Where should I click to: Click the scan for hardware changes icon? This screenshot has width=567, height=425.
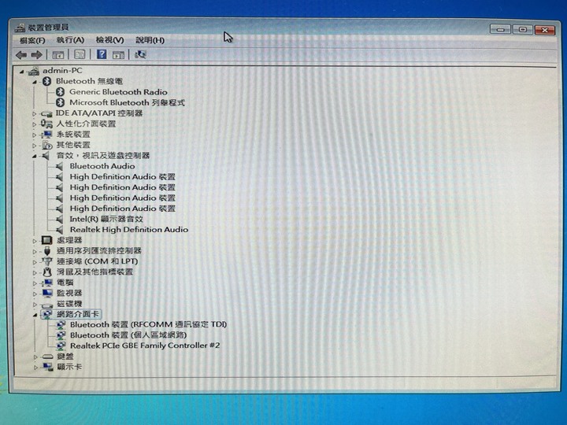(140, 54)
